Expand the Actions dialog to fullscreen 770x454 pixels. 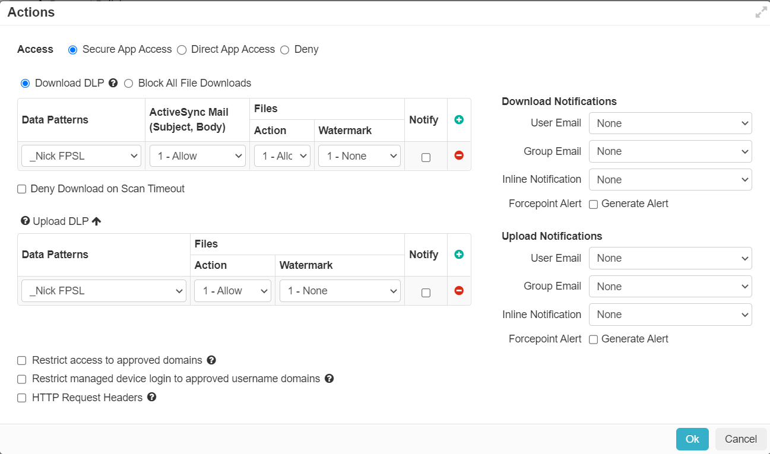[761, 12]
